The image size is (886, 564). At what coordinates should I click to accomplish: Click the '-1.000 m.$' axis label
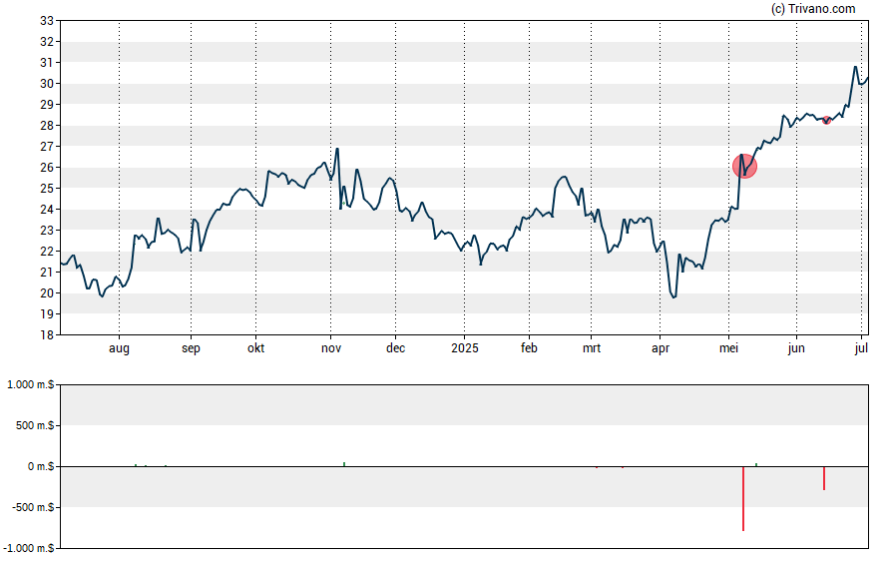pos(29,548)
